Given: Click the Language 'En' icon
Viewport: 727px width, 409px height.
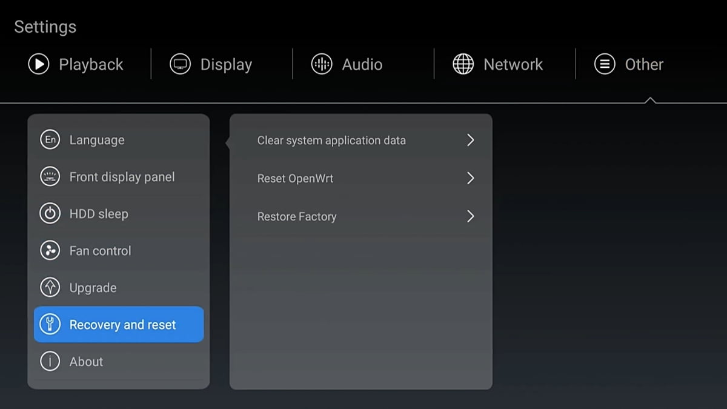Looking at the screenshot, I should tap(50, 140).
